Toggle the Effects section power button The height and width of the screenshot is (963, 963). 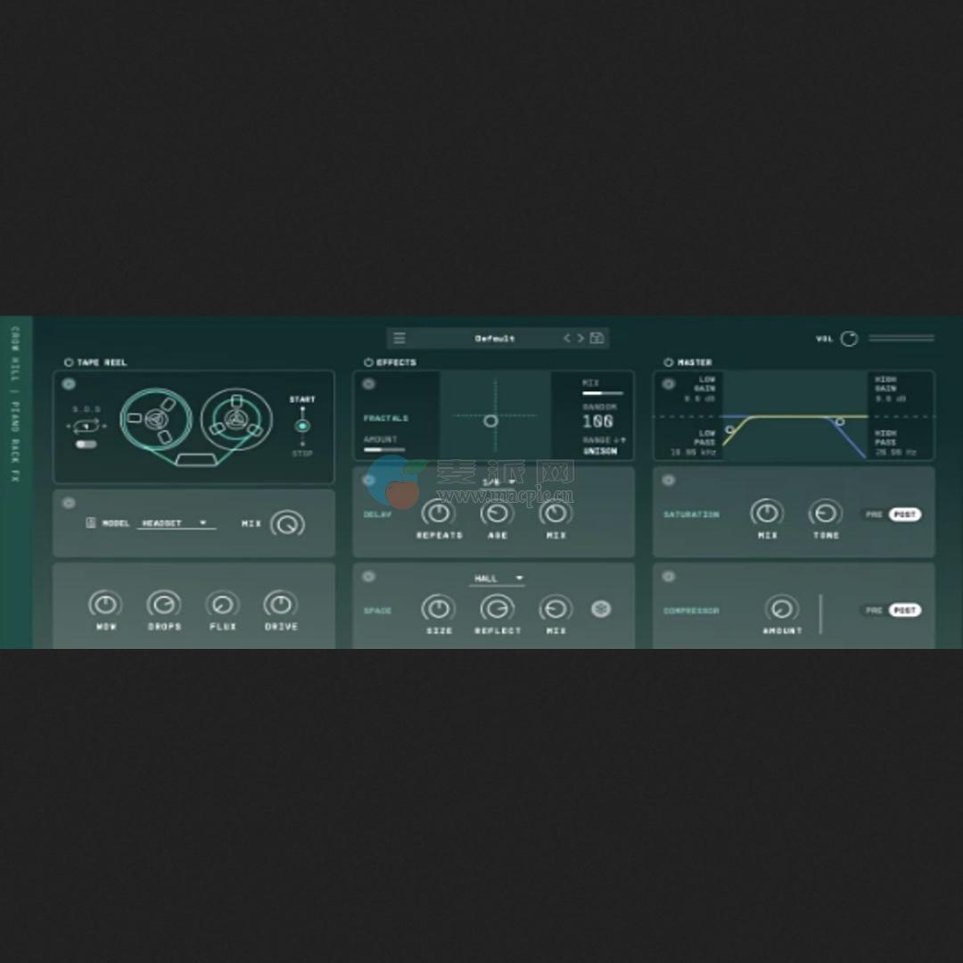point(368,363)
